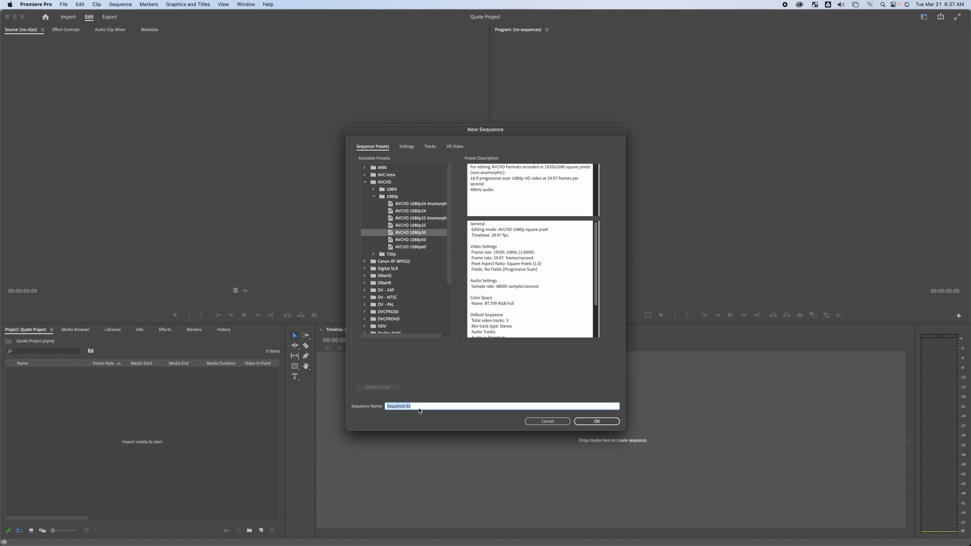The image size is (971, 546).
Task: Click the Quick Export share icon
Action: pyautogui.click(x=940, y=16)
